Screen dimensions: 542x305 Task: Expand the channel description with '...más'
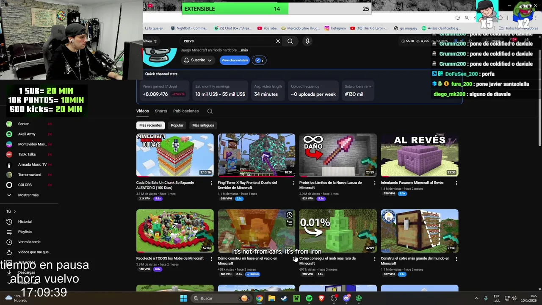click(x=243, y=50)
